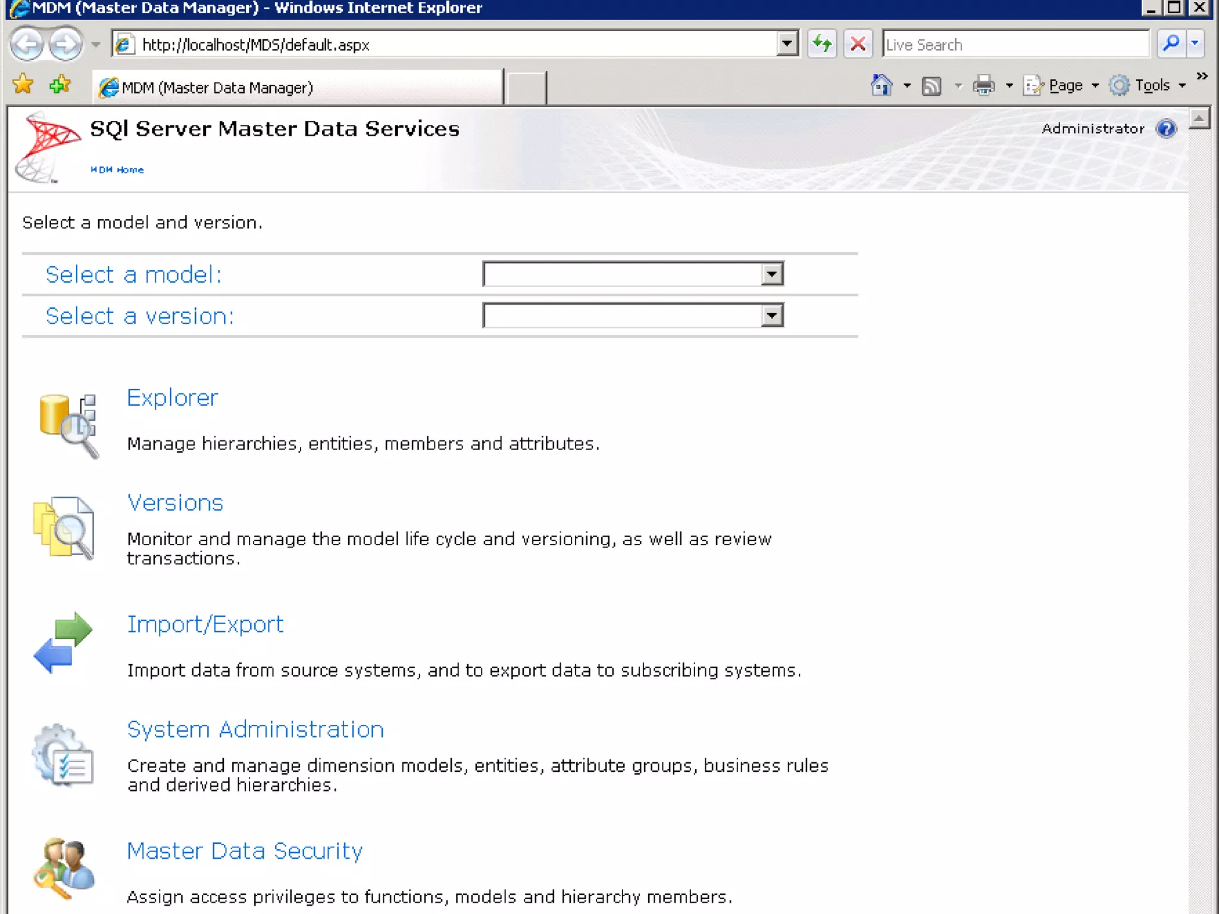
Task: Minimize the Internet Explorer window
Action: click(1151, 8)
